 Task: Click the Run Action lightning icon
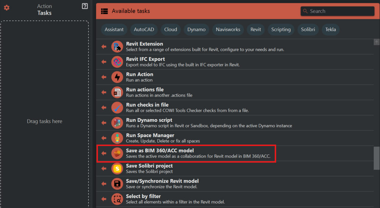(117, 77)
